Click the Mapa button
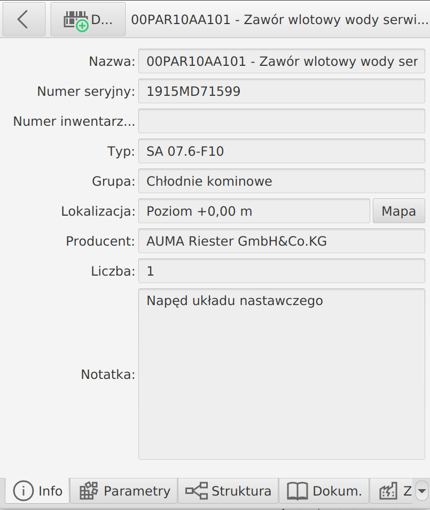 click(398, 211)
